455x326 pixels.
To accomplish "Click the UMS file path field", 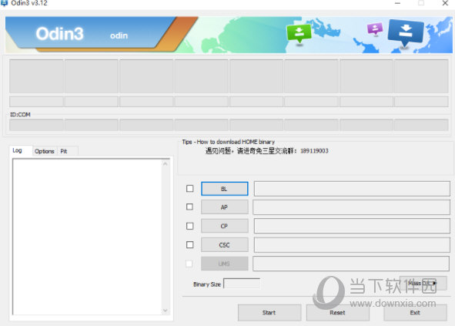I will 351,264.
